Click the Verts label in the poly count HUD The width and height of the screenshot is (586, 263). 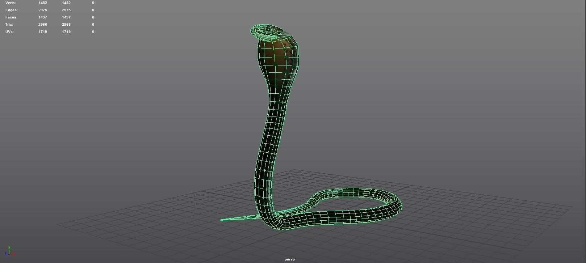11,3
